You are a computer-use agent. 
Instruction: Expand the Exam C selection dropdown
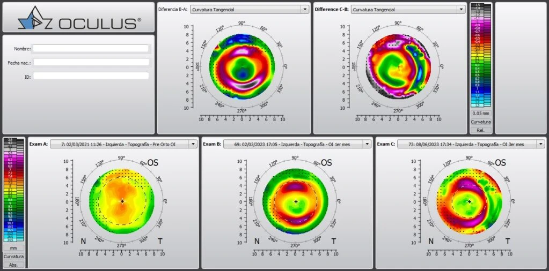click(540, 144)
